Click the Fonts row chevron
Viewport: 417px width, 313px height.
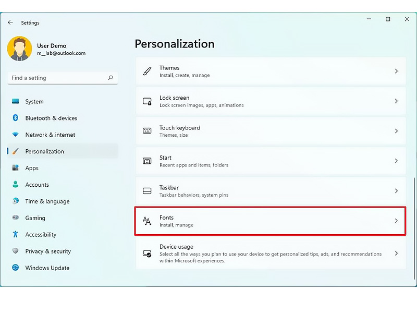point(396,221)
